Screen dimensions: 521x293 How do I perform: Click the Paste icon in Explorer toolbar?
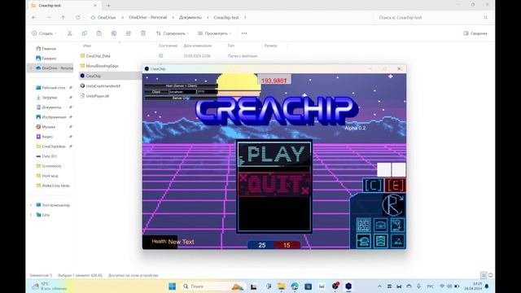point(99,33)
